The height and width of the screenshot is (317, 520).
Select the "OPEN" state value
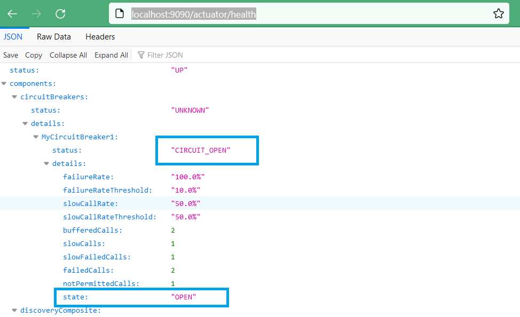[x=184, y=297]
